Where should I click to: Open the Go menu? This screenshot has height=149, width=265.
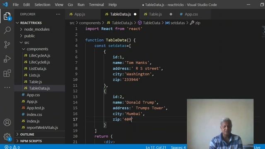tap(70, 5)
